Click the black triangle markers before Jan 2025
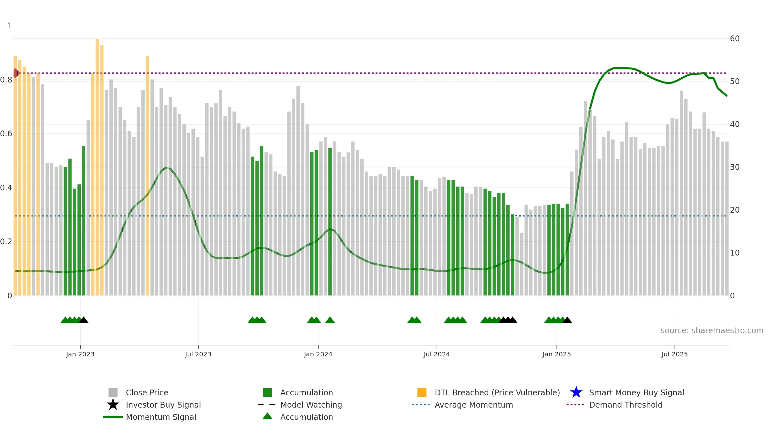 pyautogui.click(x=508, y=320)
